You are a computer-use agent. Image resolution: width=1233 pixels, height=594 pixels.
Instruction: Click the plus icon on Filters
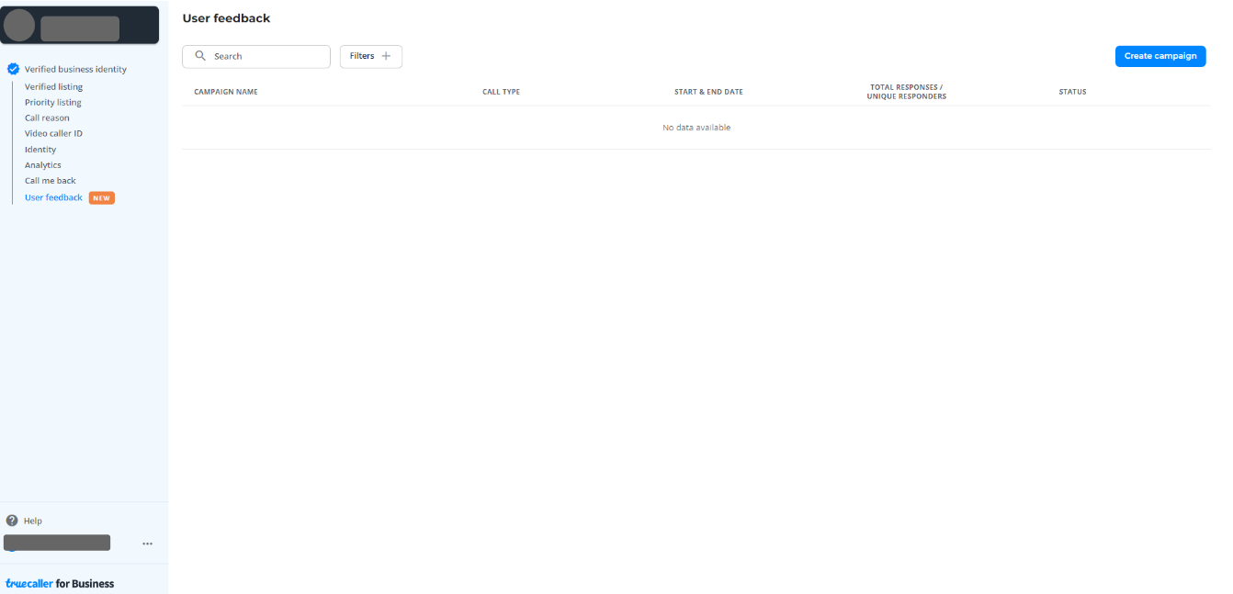click(x=386, y=56)
